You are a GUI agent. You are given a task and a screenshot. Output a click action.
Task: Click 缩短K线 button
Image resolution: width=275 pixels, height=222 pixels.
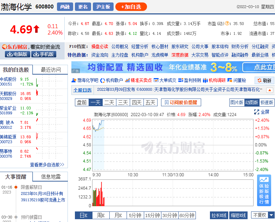[238, 215]
